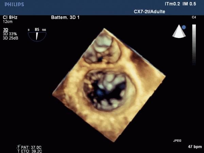Click the 'CI 8Hz' frame rate text
Image resolution: width=204 pixels, height=153 pixels.
10,17
